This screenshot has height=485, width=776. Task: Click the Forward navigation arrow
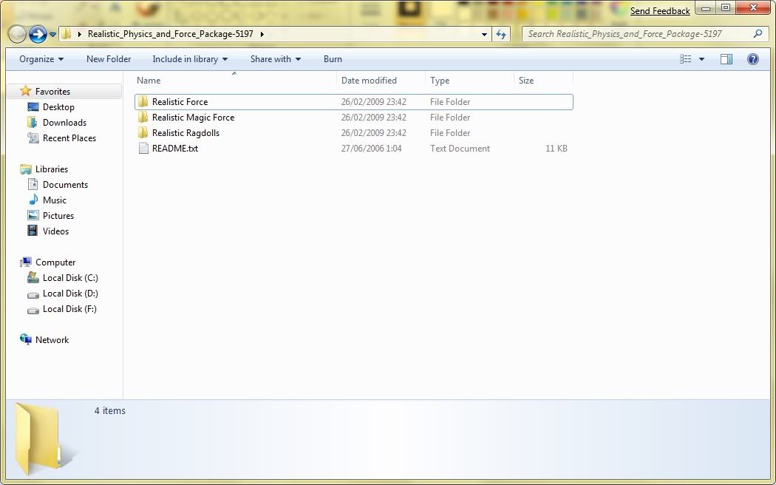point(38,34)
